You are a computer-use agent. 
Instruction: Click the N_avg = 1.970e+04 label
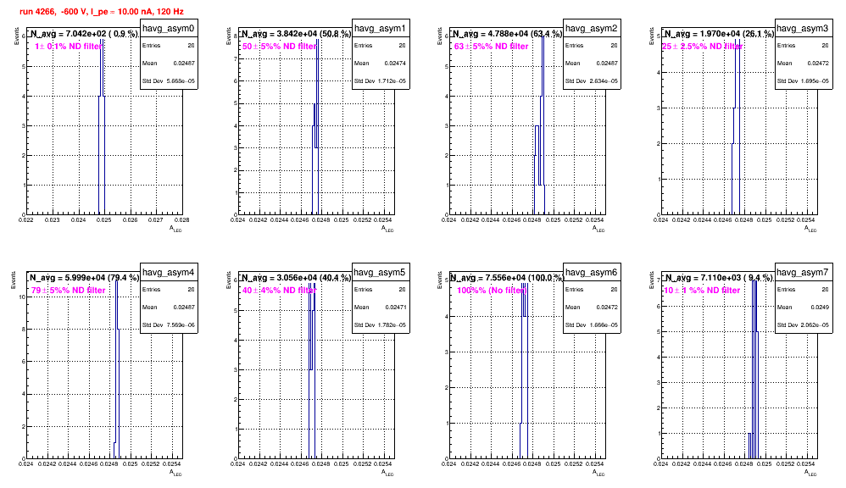pyautogui.click(x=719, y=34)
